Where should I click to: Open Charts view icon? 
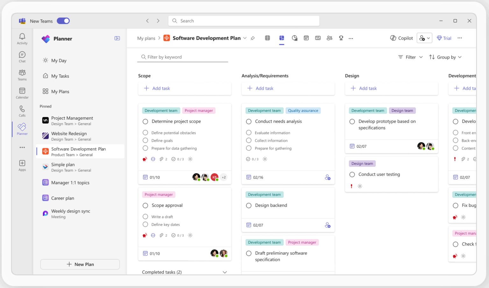click(x=294, y=38)
